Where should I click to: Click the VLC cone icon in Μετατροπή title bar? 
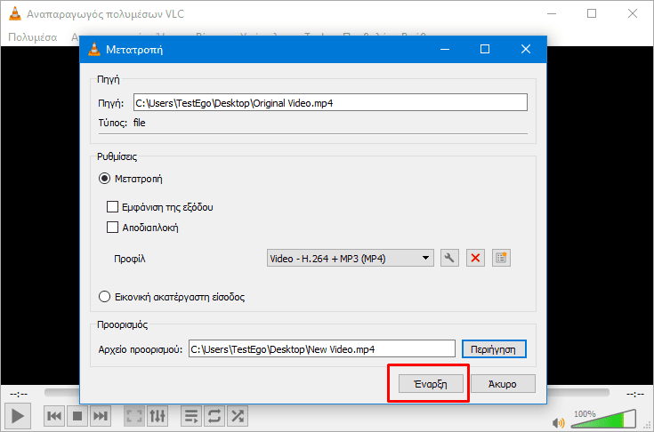tap(94, 49)
